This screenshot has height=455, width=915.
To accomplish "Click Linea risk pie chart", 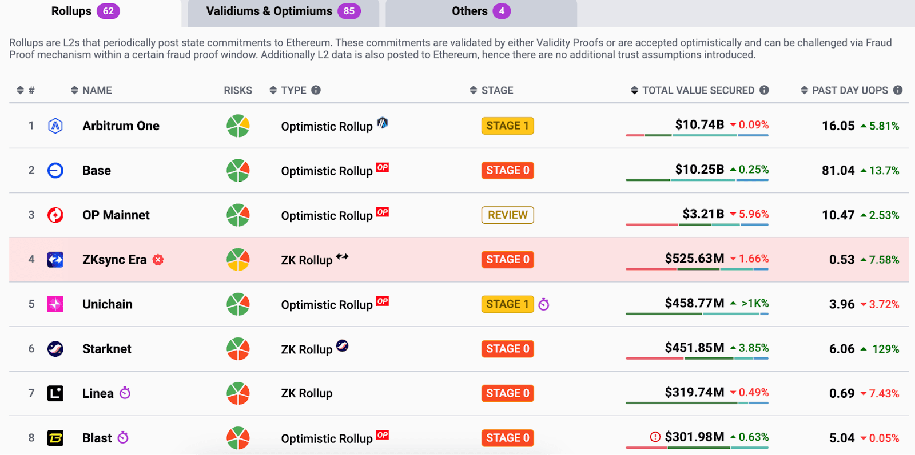I will coord(238,393).
